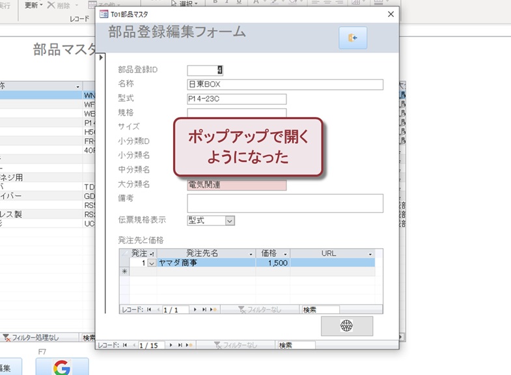Click the 検索 search box in subform navigator
The image size is (511, 375).
[320, 310]
